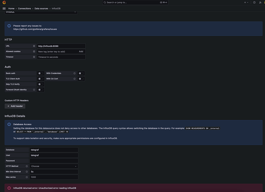Click the Min time interval field
Image resolution: width=265 pixels, height=192 pixels.
point(54,172)
